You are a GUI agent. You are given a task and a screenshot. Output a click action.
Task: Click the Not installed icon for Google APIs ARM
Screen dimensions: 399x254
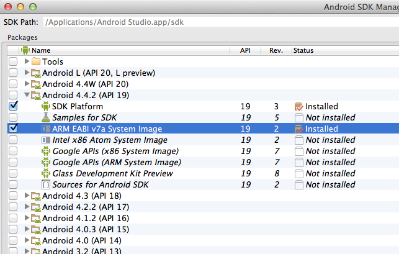(299, 163)
